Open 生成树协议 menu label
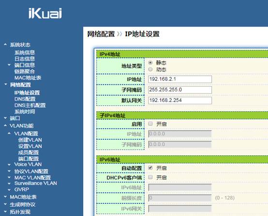 pyautogui.click(x=23, y=204)
